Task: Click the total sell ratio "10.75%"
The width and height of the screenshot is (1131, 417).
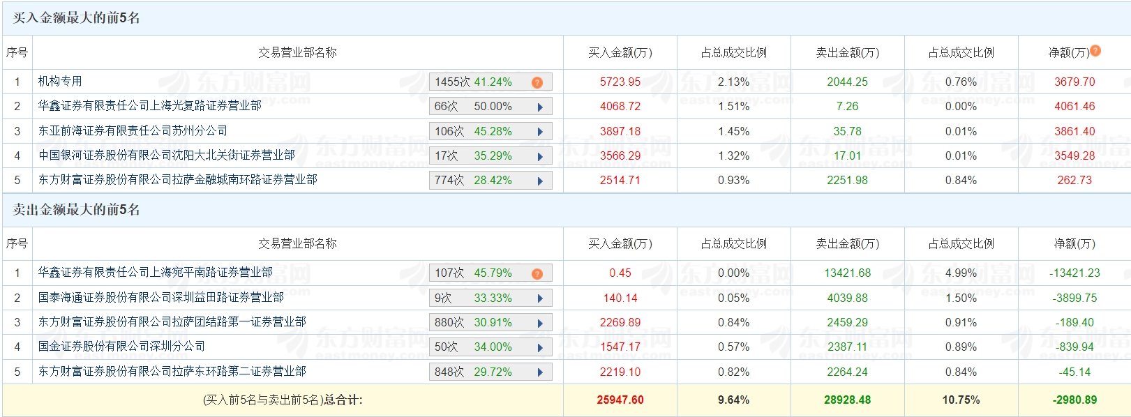Action: click(961, 400)
